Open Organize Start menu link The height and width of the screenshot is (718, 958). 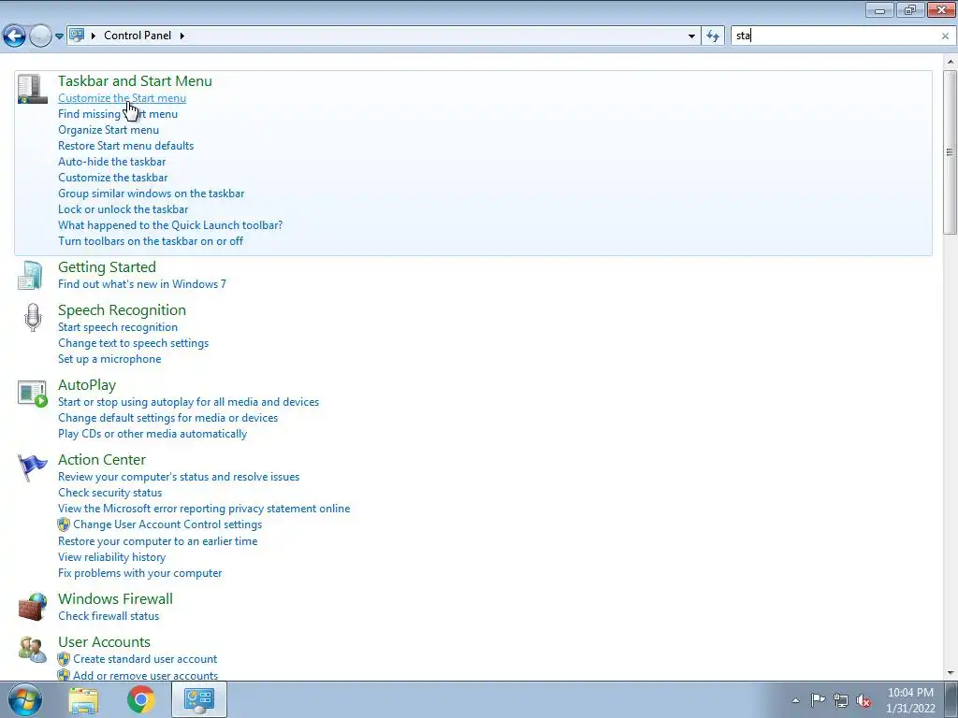pyautogui.click(x=109, y=130)
